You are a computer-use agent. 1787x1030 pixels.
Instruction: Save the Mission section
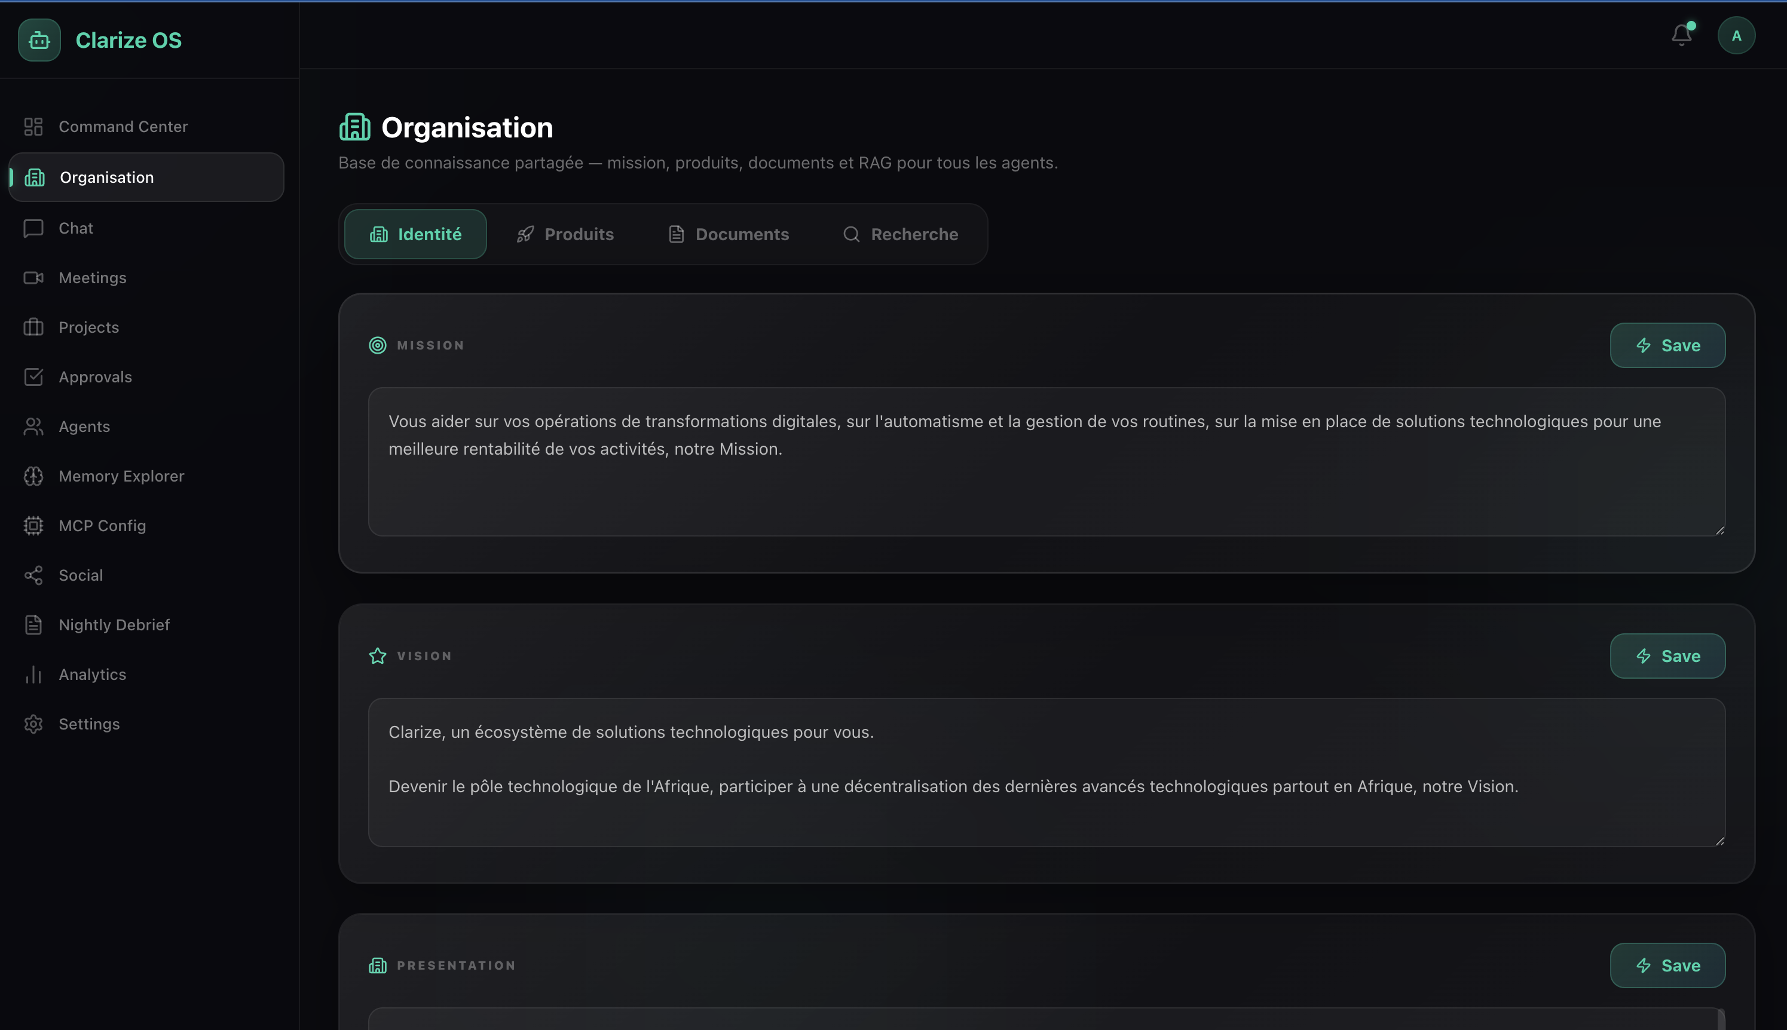click(1667, 345)
